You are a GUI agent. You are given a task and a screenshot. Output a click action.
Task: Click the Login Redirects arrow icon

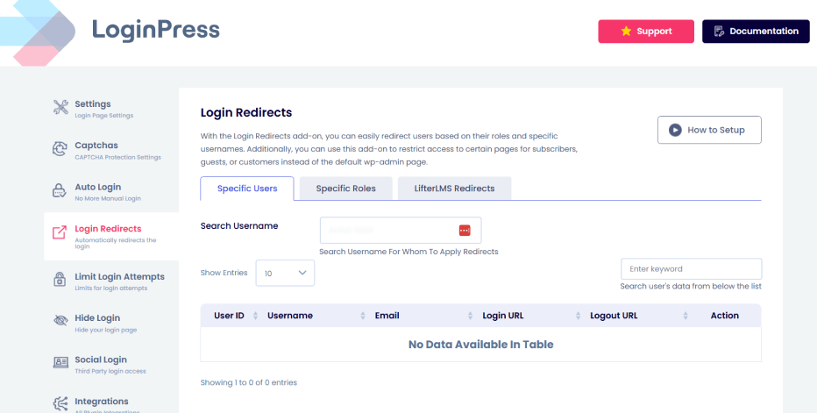click(60, 233)
